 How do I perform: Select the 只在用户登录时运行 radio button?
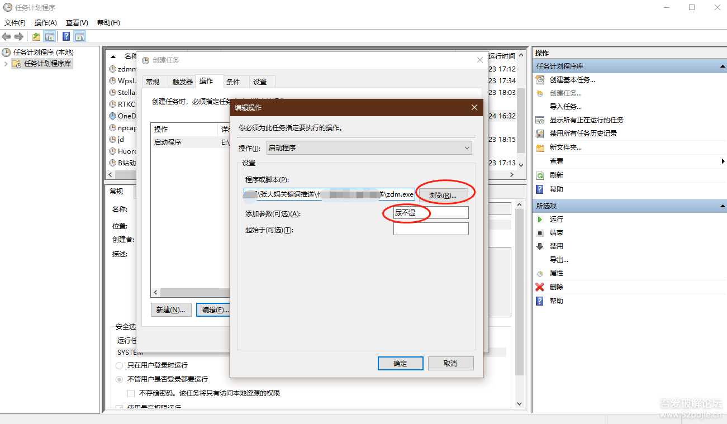pos(118,365)
